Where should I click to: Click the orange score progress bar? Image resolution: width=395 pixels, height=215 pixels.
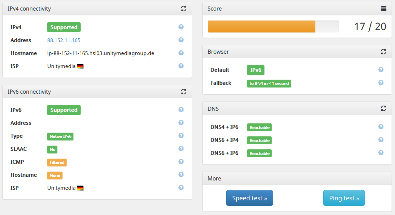click(261, 27)
